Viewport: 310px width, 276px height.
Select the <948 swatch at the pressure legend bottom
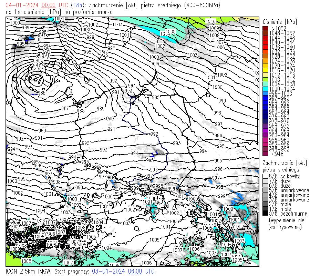click(x=266, y=154)
